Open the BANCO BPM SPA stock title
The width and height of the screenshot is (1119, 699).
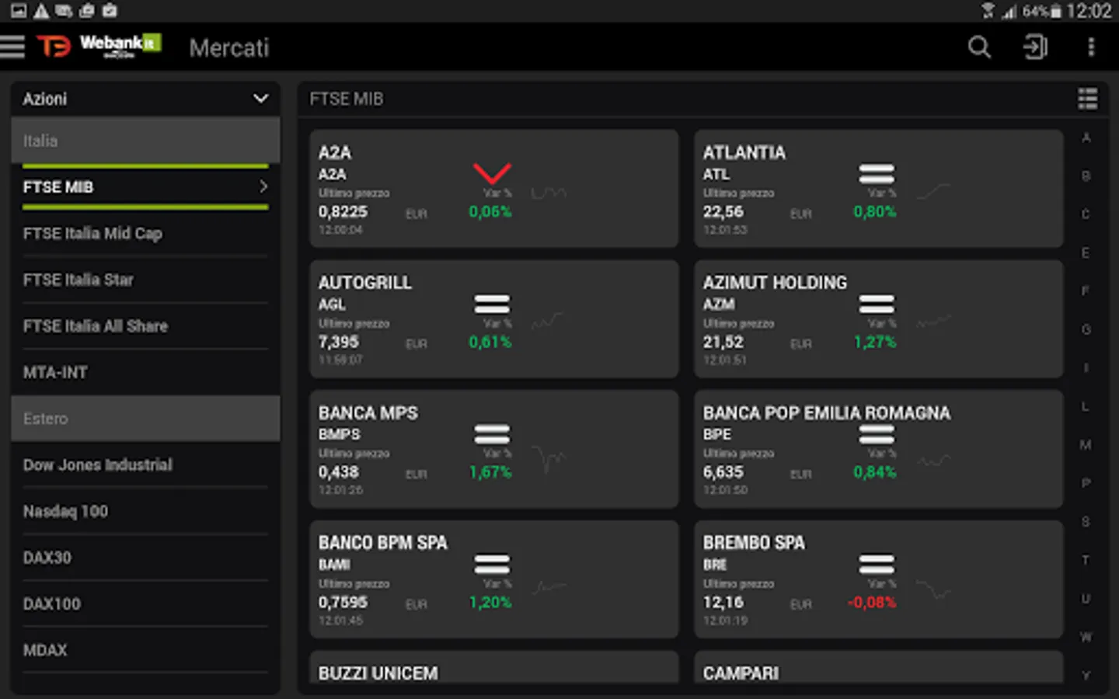pyautogui.click(x=382, y=543)
